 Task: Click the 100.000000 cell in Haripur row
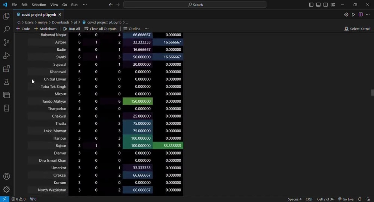click(138, 138)
